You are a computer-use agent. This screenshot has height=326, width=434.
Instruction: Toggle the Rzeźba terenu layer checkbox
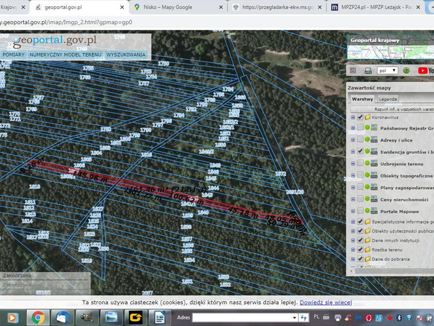pyautogui.click(x=360, y=250)
